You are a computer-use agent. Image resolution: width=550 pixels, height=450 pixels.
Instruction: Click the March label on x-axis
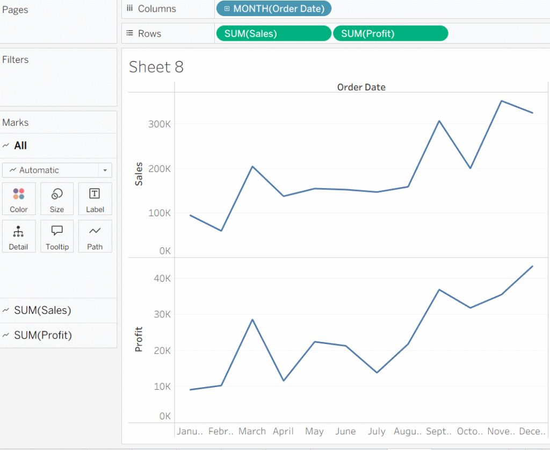coord(252,431)
